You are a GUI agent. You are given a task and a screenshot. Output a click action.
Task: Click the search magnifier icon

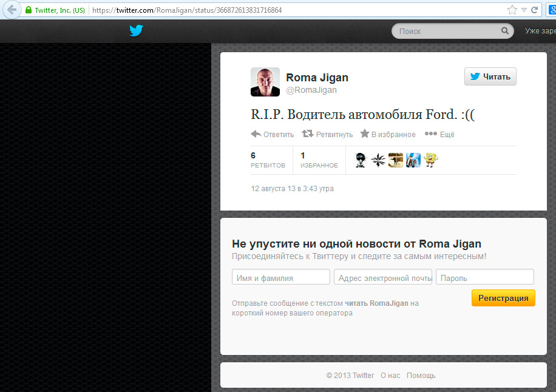click(x=505, y=31)
